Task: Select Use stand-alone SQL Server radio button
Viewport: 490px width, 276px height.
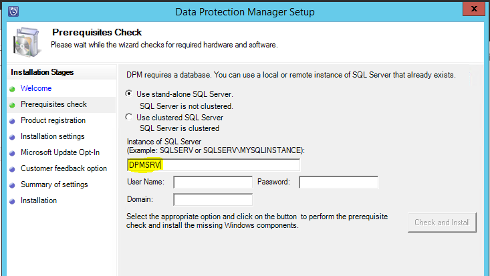Action: tap(129, 94)
